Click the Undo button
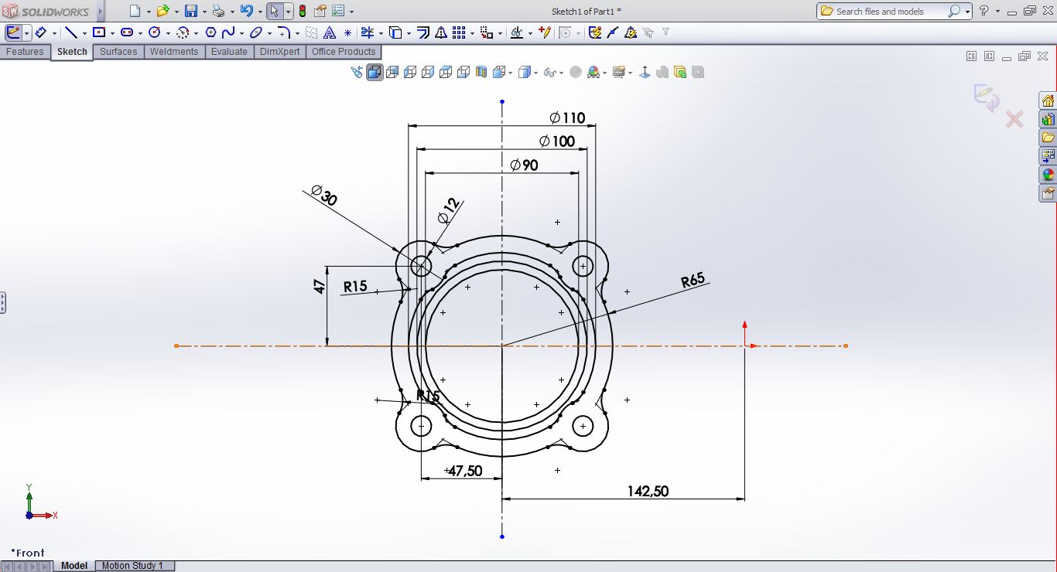The image size is (1057, 572). pyautogui.click(x=248, y=11)
